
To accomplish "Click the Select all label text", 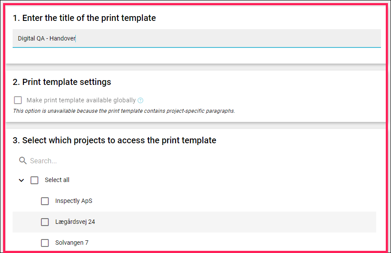I will tap(57, 180).
